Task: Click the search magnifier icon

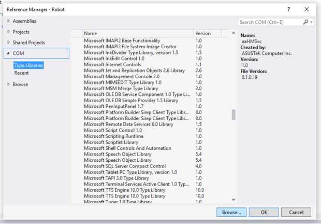Action: [305, 22]
